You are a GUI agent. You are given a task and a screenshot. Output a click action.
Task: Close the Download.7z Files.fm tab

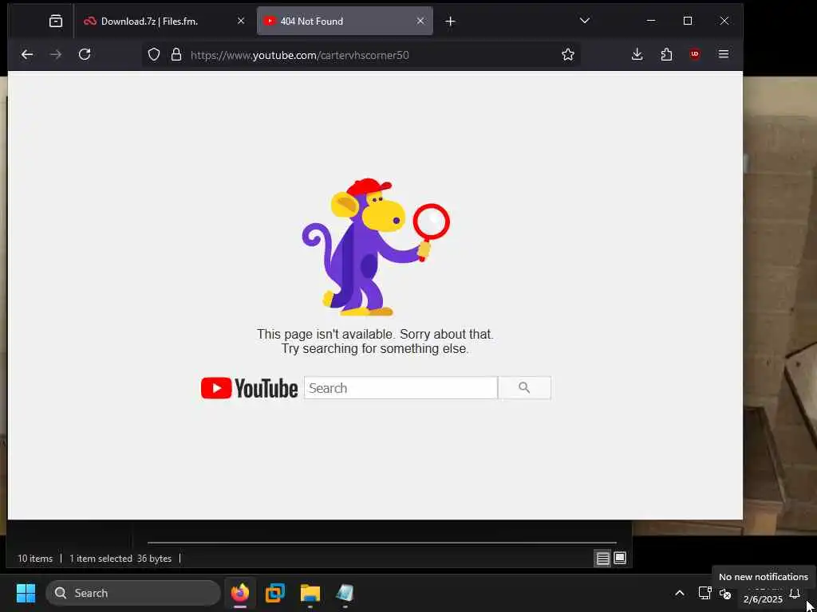[x=241, y=21]
